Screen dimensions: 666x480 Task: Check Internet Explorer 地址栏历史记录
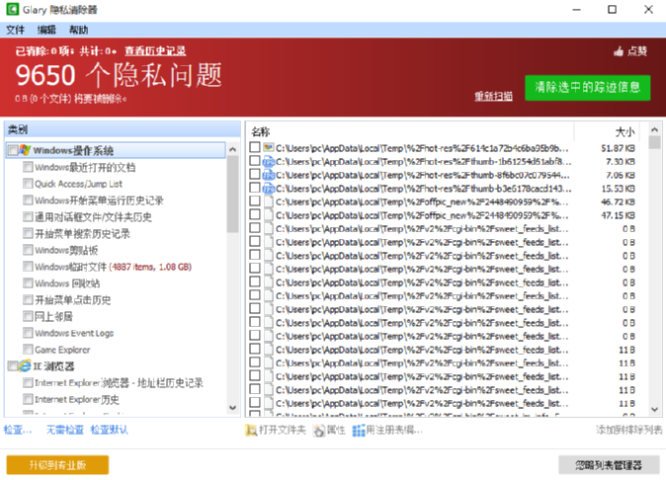click(28, 383)
